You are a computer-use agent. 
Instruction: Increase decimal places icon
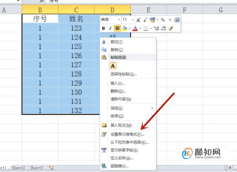point(156,28)
